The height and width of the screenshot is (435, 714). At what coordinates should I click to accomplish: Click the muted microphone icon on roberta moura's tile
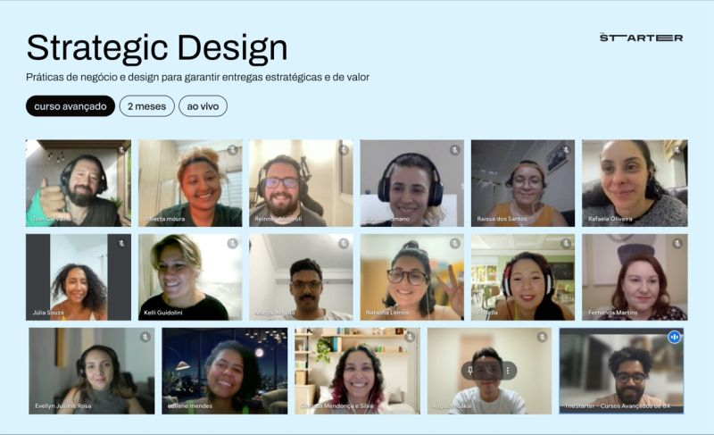pyautogui.click(x=233, y=149)
